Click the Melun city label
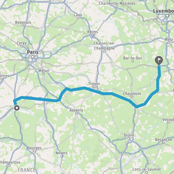Image resolution: width=174 pixels, height=174 pixels. click(44, 70)
